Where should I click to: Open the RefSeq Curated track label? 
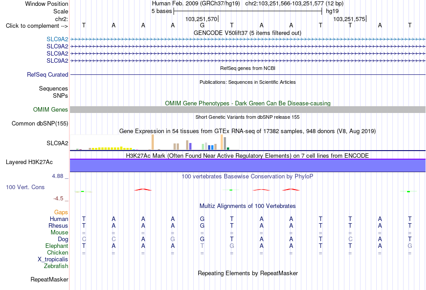pyautogui.click(x=48, y=74)
